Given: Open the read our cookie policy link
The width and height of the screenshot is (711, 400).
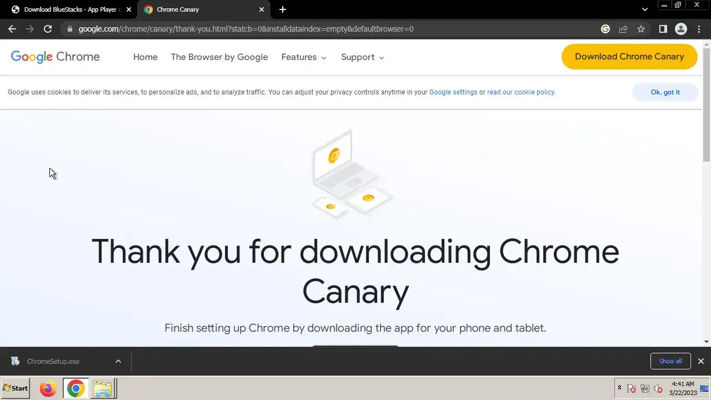Looking at the screenshot, I should 520,92.
